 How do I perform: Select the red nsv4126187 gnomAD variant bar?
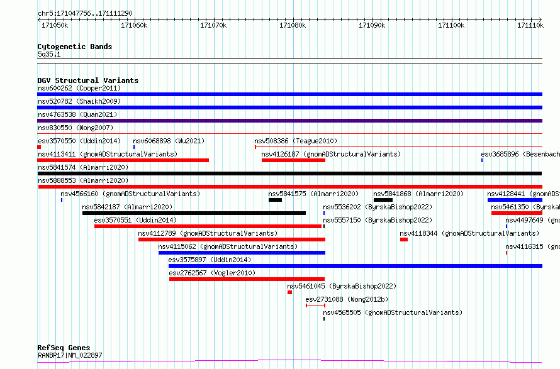[x=293, y=160]
